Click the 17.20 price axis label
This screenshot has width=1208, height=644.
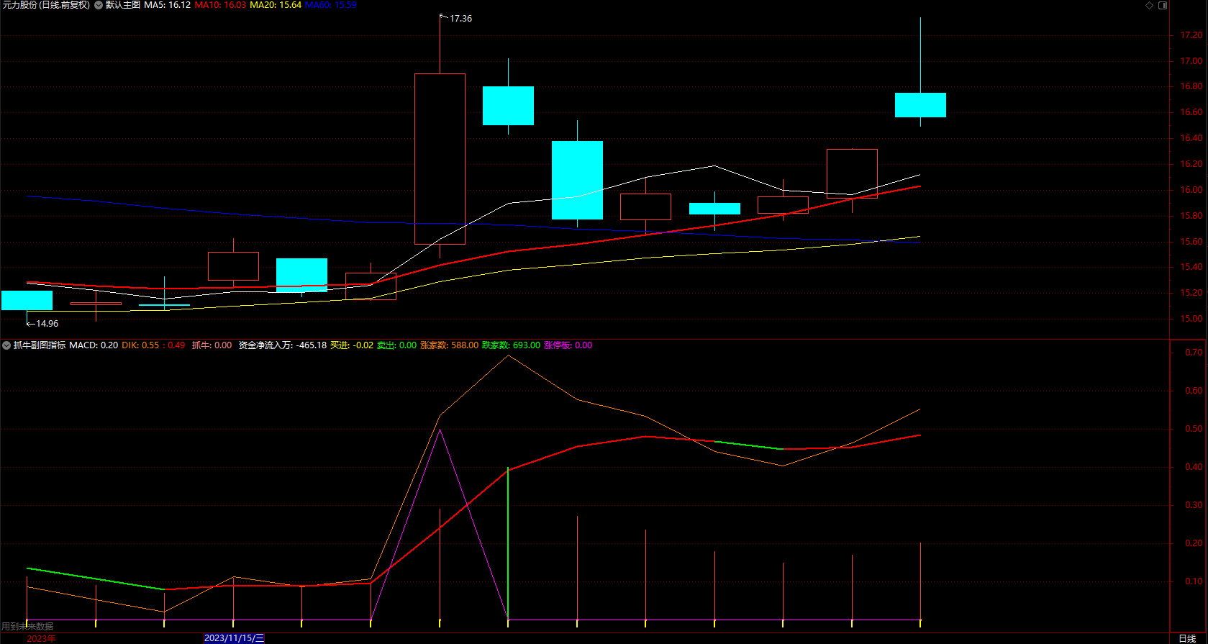(1191, 35)
